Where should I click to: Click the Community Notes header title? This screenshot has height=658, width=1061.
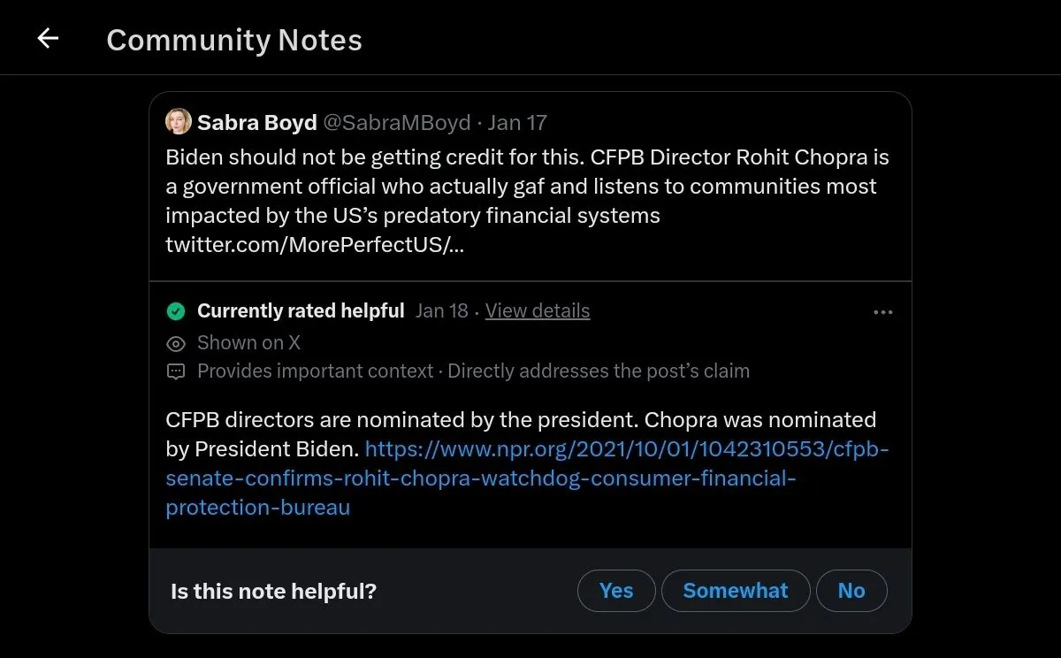point(233,39)
